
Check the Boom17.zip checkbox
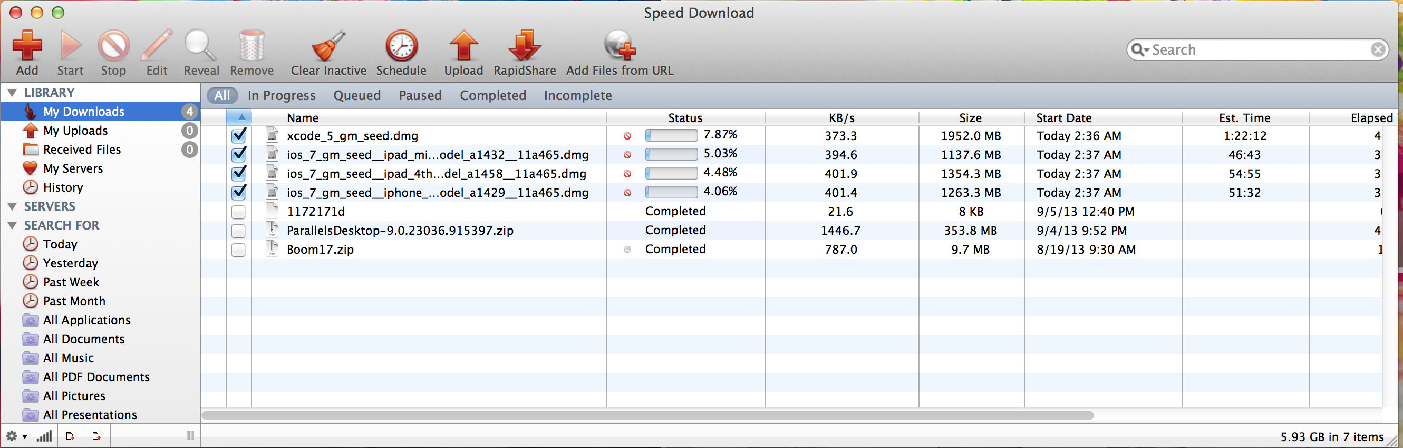tap(238, 250)
